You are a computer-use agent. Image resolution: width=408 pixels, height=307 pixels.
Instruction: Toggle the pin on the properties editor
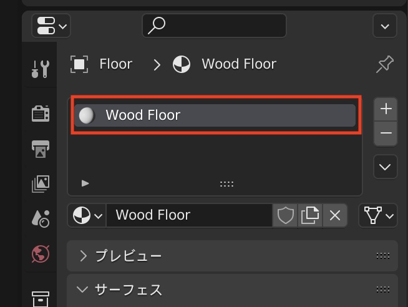[385, 64]
